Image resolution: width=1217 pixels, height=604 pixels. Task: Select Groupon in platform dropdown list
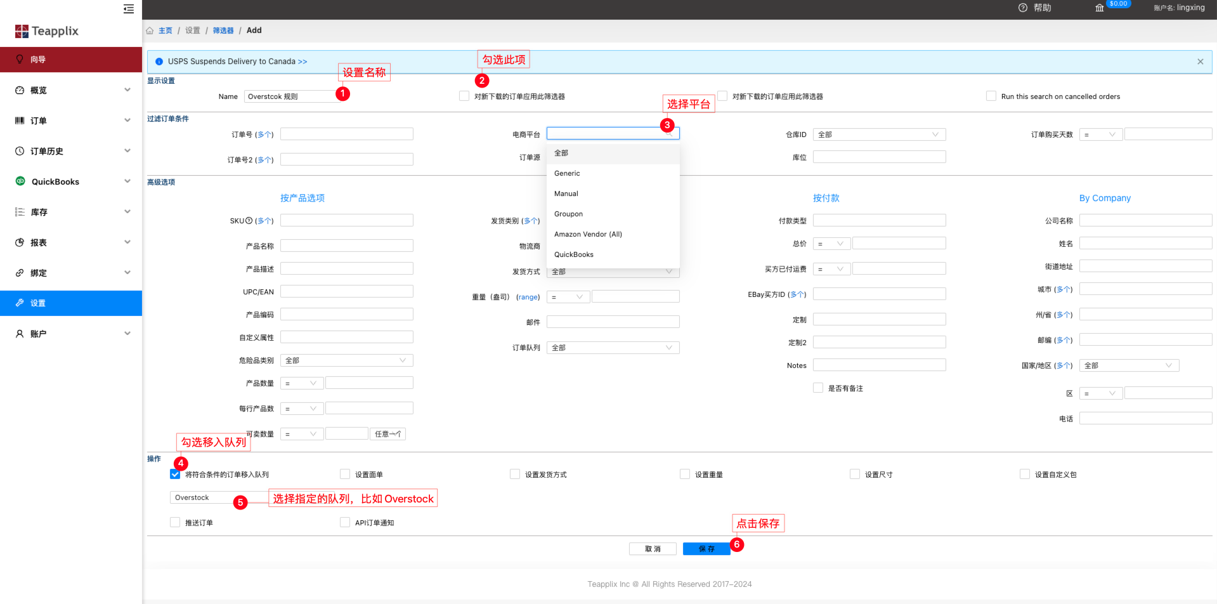(x=613, y=214)
